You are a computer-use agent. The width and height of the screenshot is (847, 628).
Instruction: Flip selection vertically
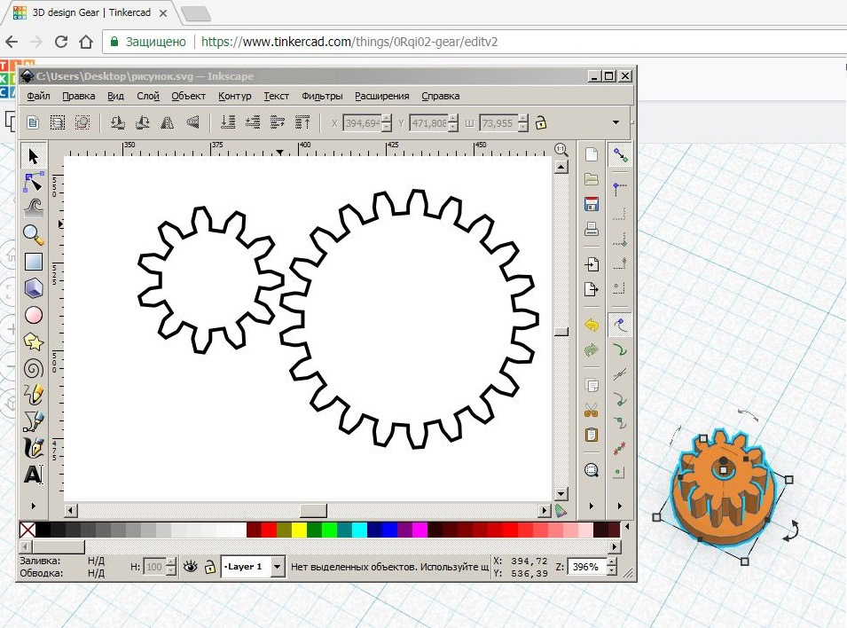[x=192, y=122]
